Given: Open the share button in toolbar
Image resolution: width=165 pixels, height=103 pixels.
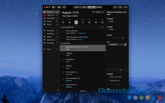Looking at the screenshot, I should [120, 7].
